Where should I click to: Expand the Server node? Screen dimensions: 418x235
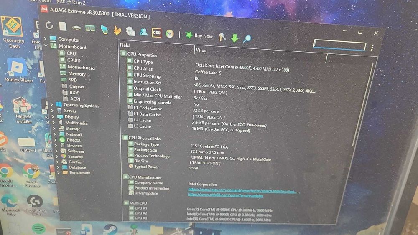tap(53, 111)
